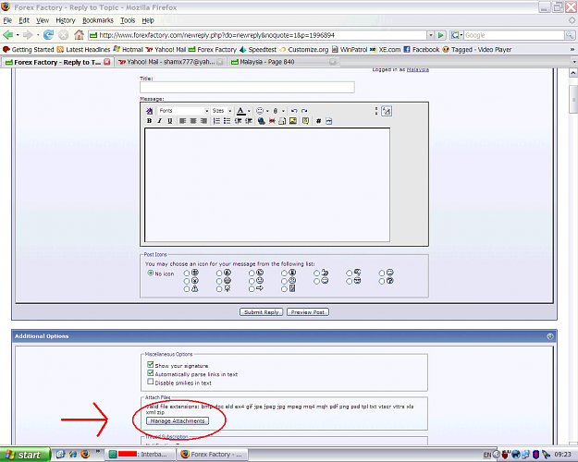This screenshot has height=462, width=578.
Task: Align message text left
Action: coord(182,121)
